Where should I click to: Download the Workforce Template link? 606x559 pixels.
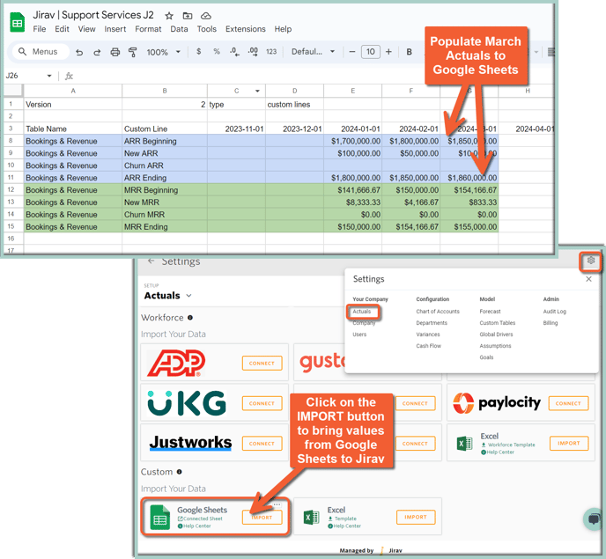pyautogui.click(x=508, y=445)
